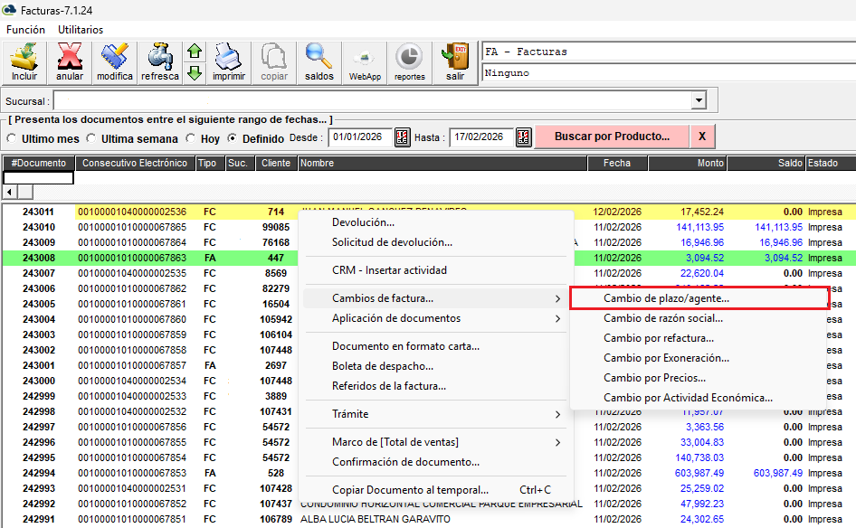This screenshot has width=856, height=528.
Task: Click the refresca toolbar icon
Action: pos(160,62)
